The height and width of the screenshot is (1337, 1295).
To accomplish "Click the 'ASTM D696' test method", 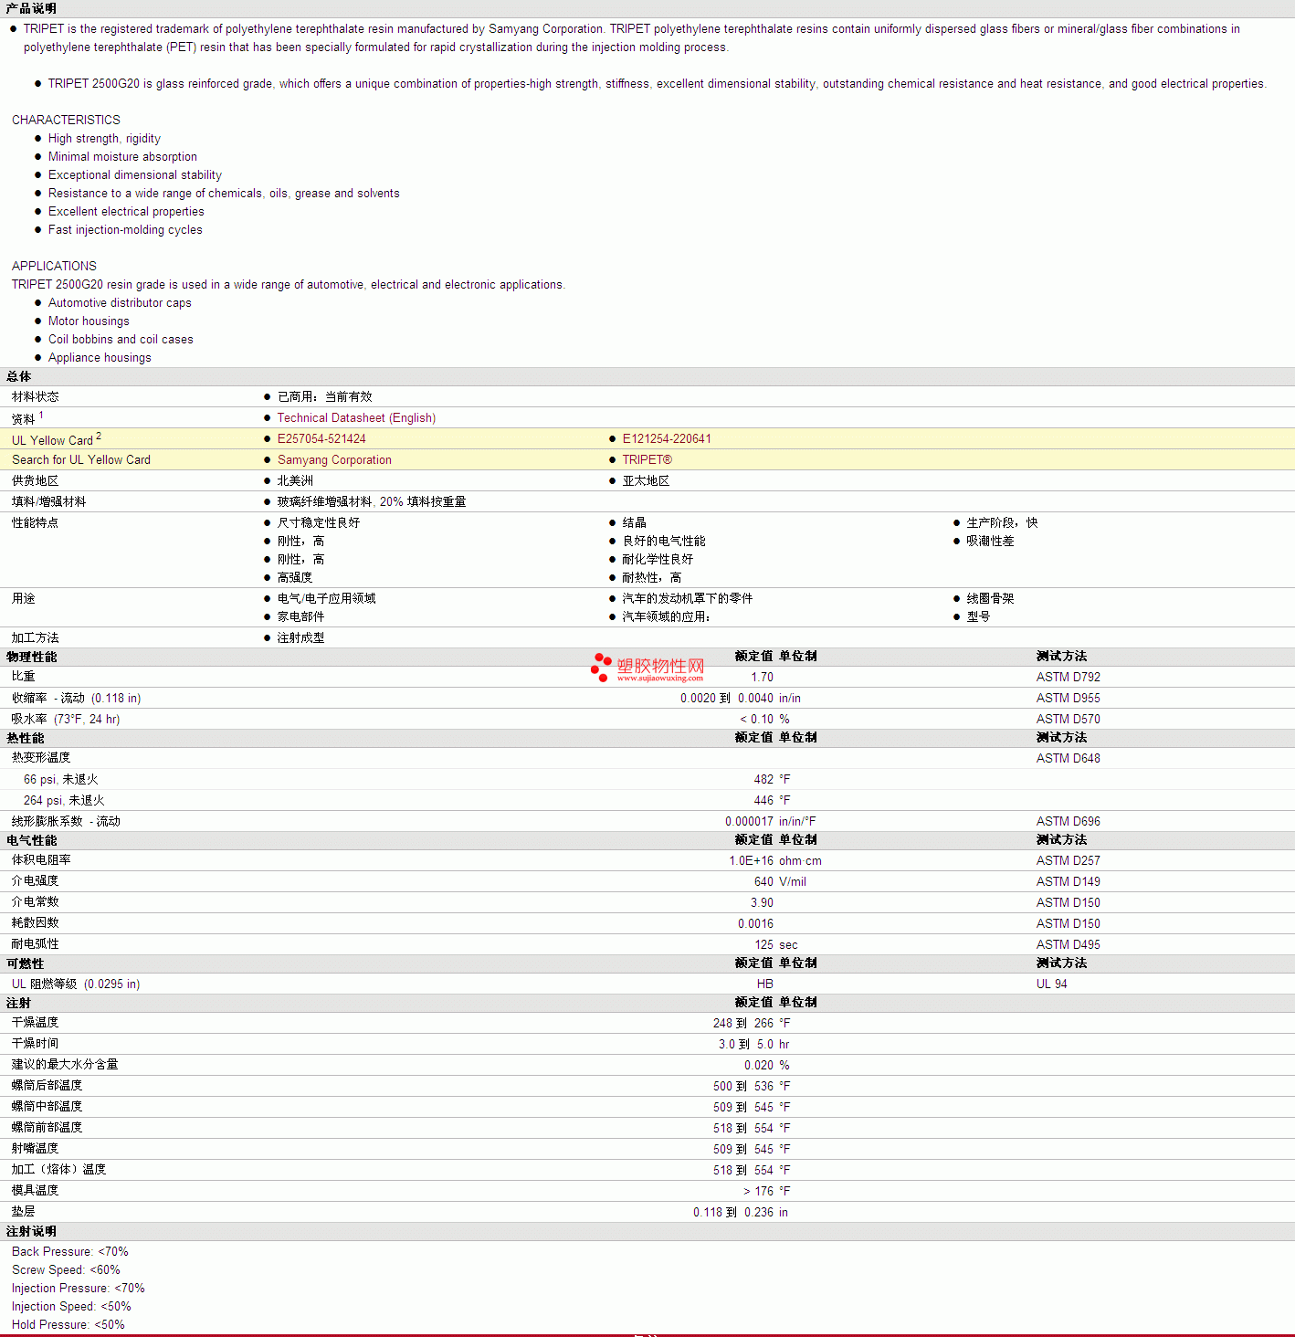I will (x=1068, y=822).
